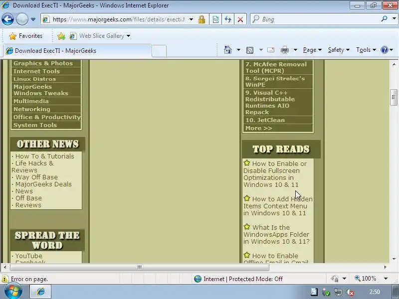Viewport: 399px width, 299px height.
Task: Open the WindowsApps Folder article link
Action: 276,234
